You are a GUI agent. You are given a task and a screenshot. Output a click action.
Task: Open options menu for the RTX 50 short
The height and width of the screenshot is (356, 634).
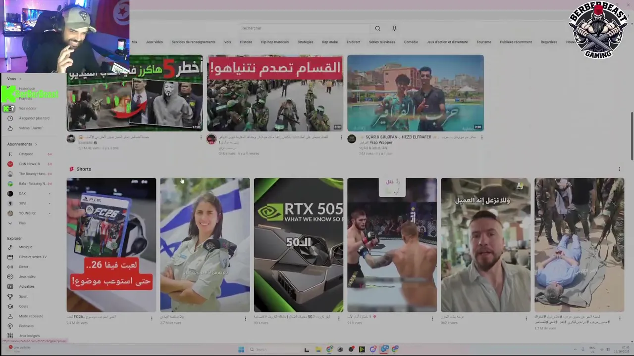[x=339, y=318]
